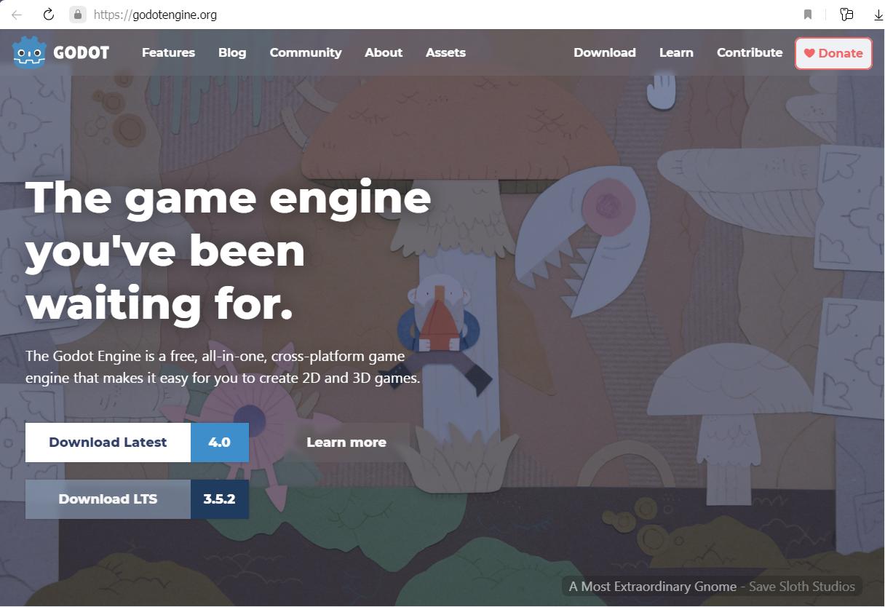Click the 4.0 version badge
This screenshot has height=607, width=885.
220,443
